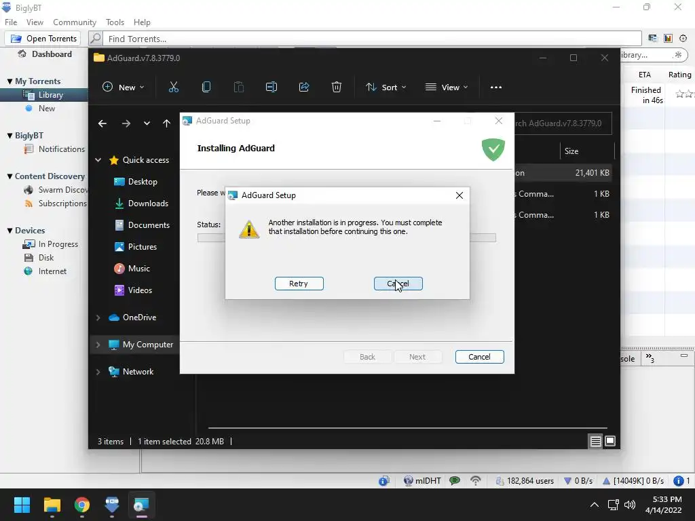Collapse the BiglyBT sidebar section
The image size is (695, 521).
(x=10, y=136)
